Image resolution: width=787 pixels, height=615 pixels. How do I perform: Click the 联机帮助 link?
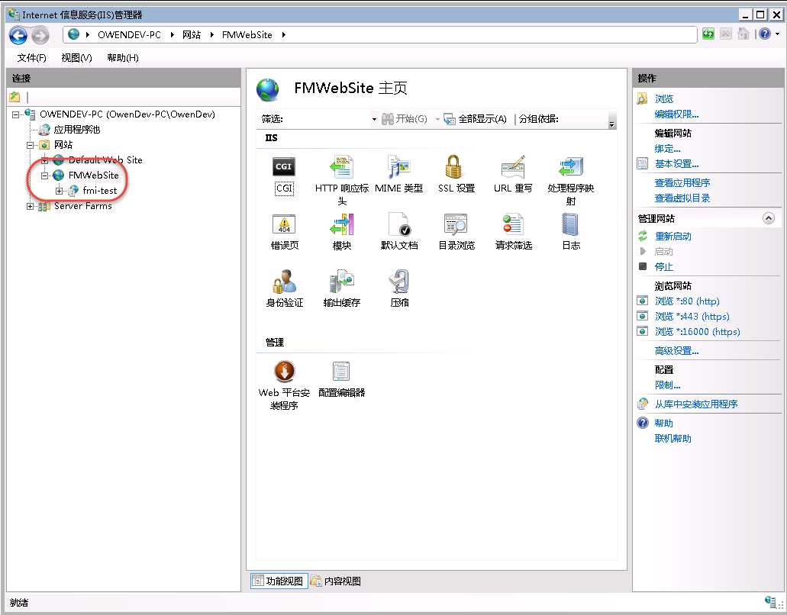672,439
